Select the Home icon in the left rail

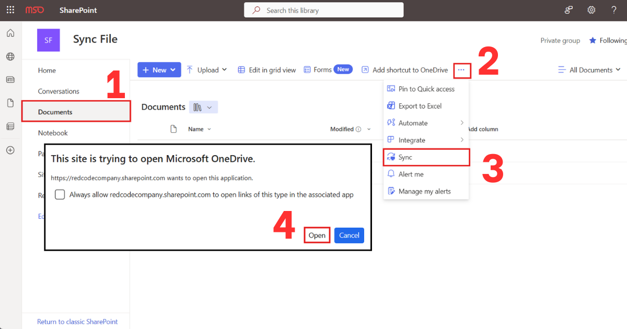(x=10, y=32)
